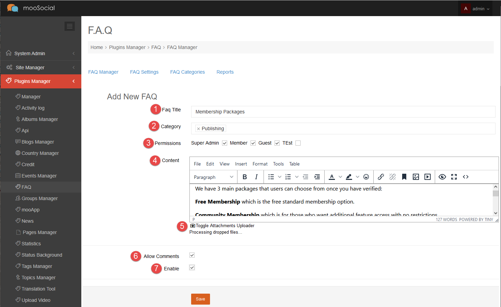The height and width of the screenshot is (307, 501).
Task: Expand the System Admin menu
Action: point(41,53)
